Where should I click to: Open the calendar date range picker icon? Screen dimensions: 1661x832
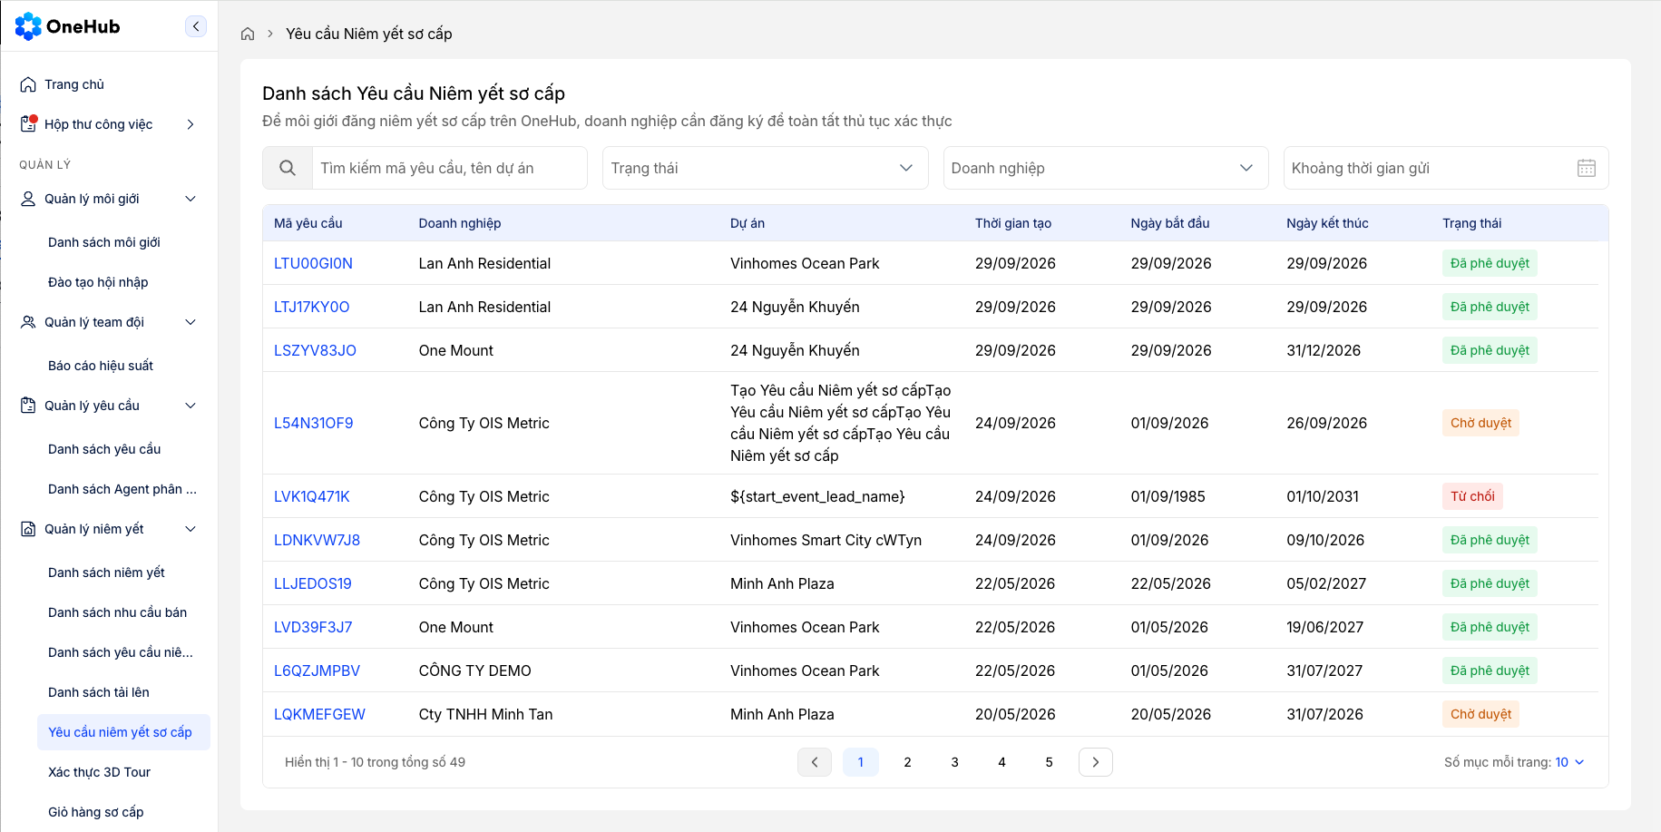(x=1586, y=168)
